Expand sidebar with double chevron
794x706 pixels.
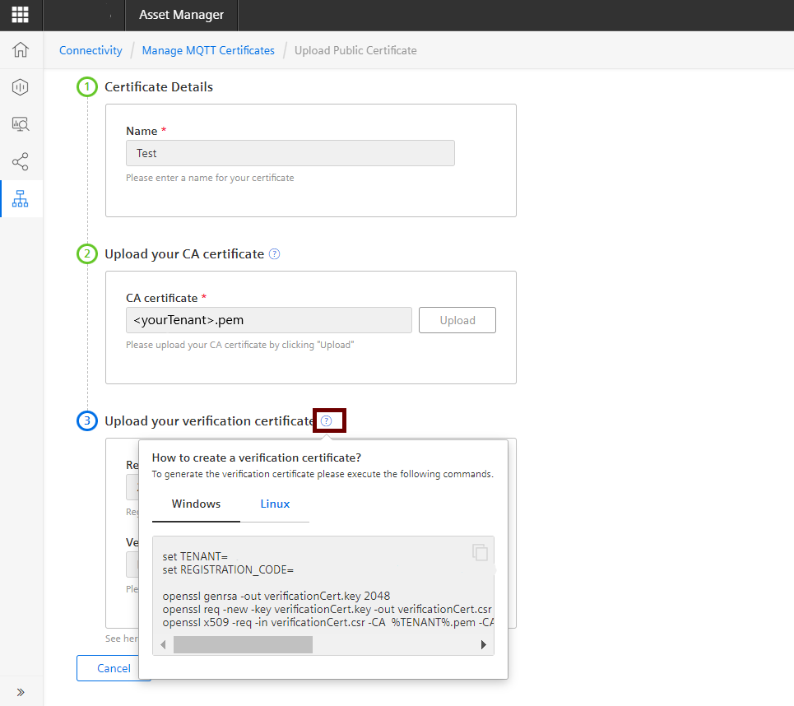(21, 692)
